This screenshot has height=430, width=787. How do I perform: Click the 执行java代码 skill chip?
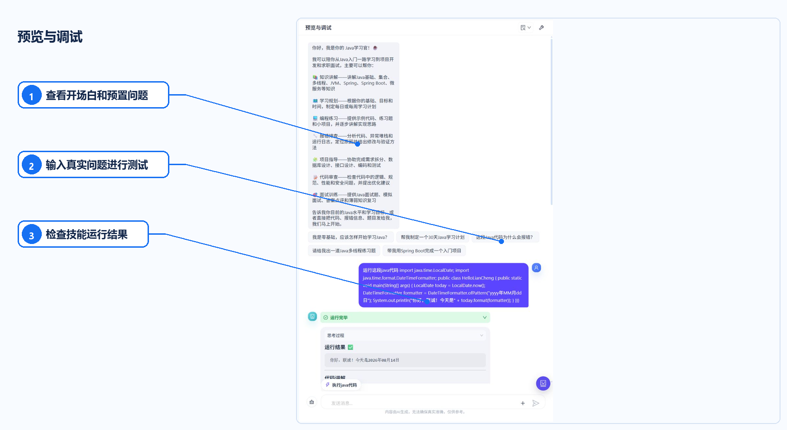[x=341, y=385]
